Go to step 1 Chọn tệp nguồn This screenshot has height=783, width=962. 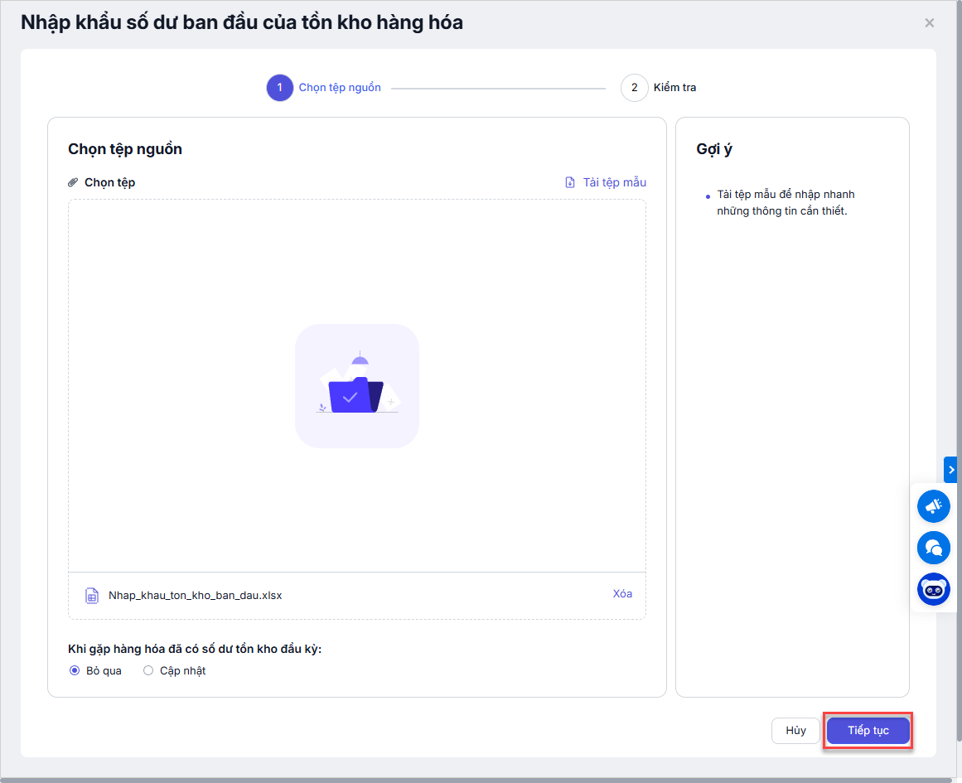(280, 88)
